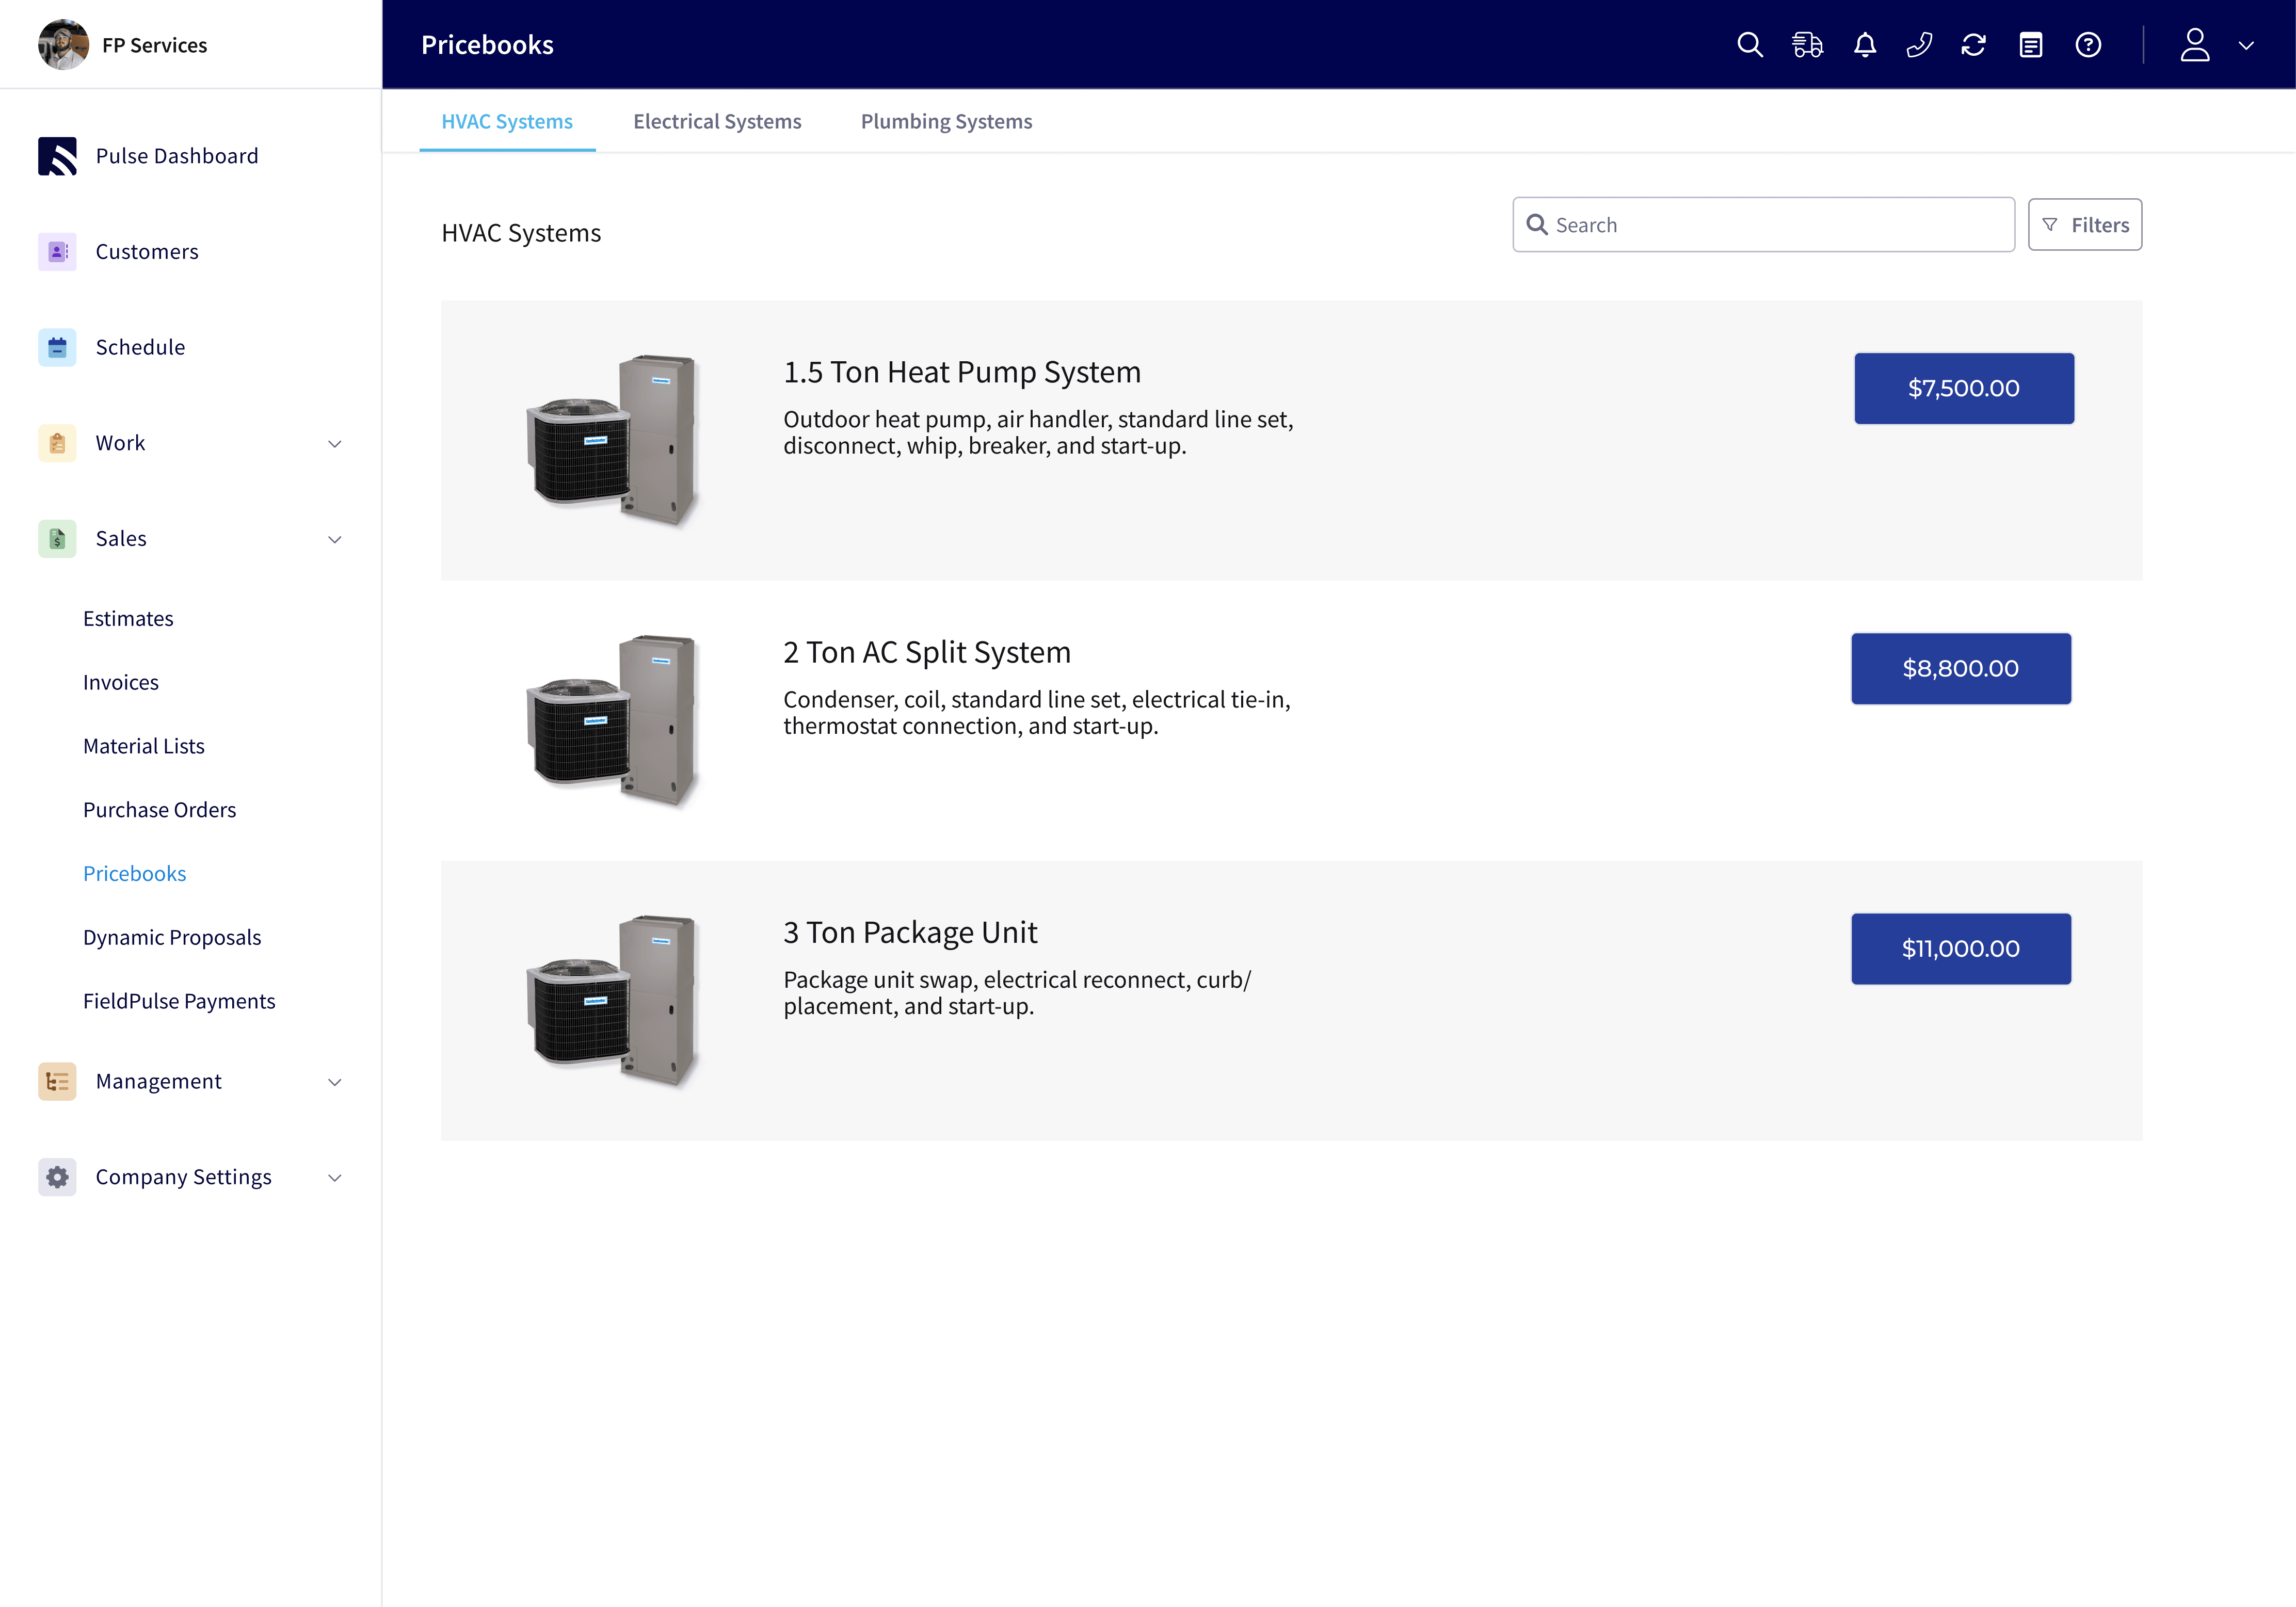This screenshot has height=1607, width=2296.
Task: Open the help question mark icon
Action: pos(2088,45)
